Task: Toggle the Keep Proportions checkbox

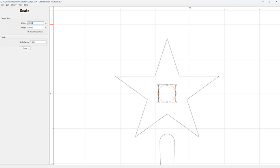Action: tap(28, 32)
